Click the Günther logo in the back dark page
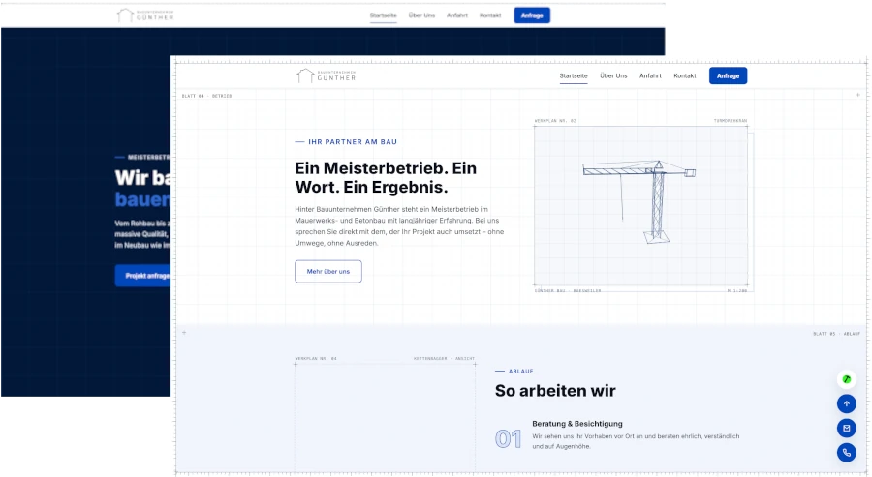872x477 pixels. tap(145, 15)
